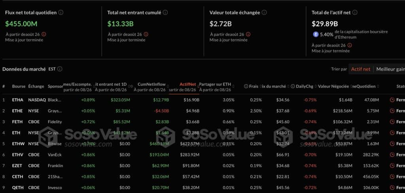Click clock status icon in ETHE row
The image size is (405, 193).
392,111
